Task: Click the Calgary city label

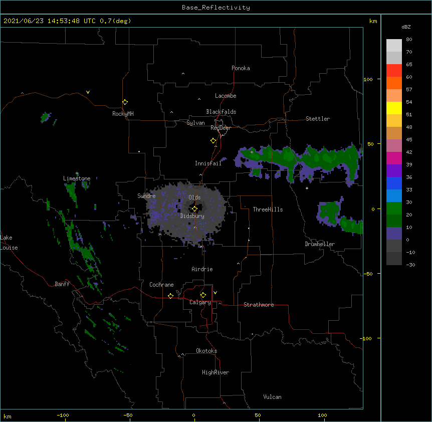Action: click(200, 302)
